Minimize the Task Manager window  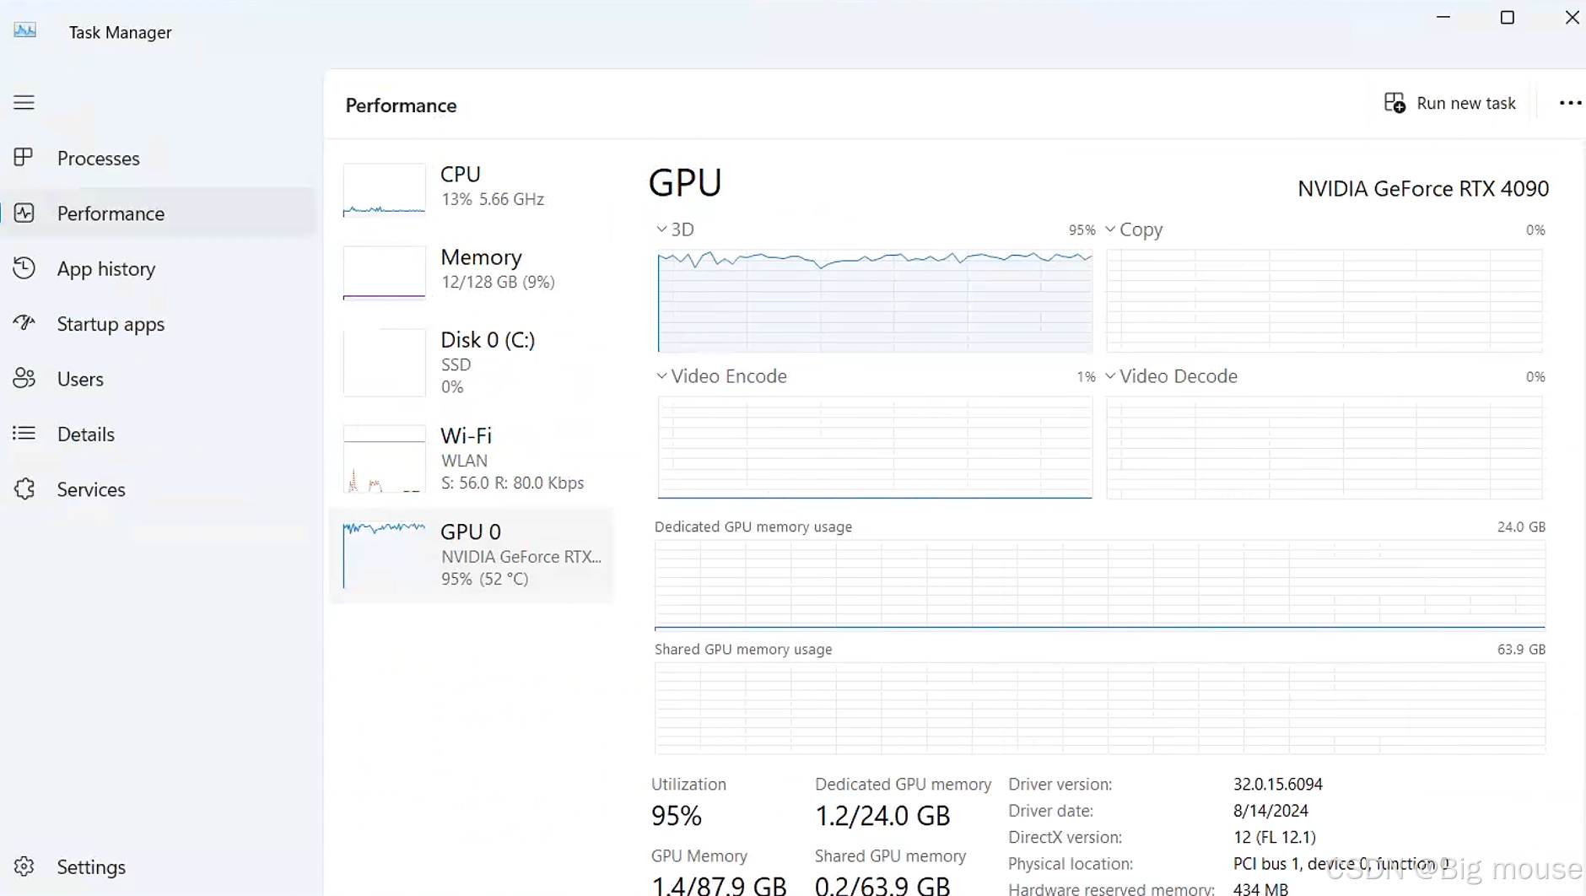pos(1443,18)
